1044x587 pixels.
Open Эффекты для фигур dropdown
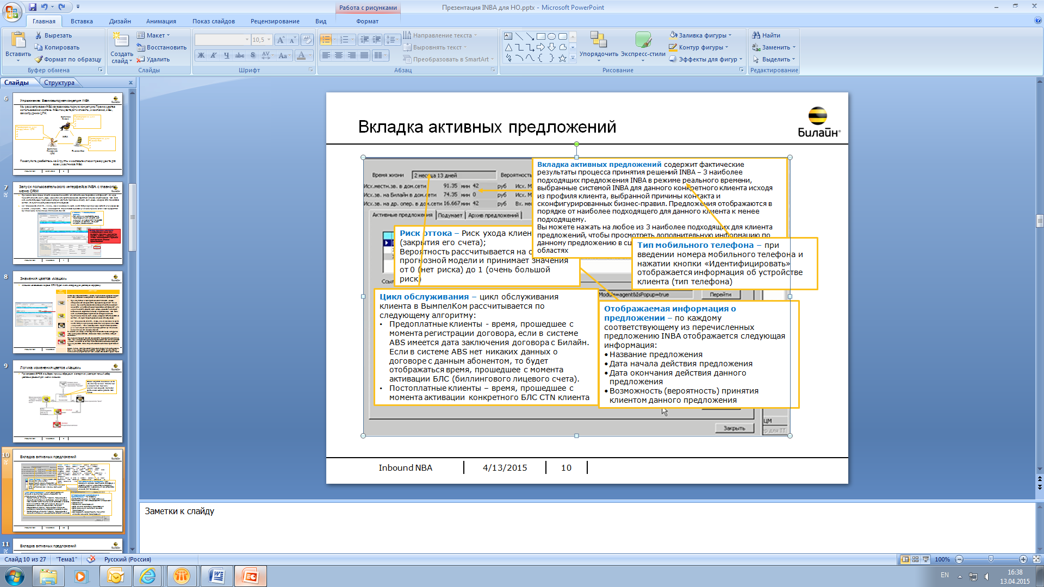click(706, 59)
